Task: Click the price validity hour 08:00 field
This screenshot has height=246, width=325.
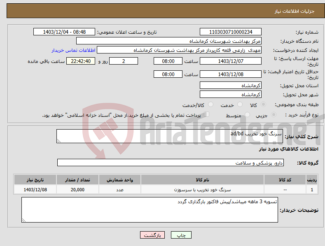Action: (168, 74)
